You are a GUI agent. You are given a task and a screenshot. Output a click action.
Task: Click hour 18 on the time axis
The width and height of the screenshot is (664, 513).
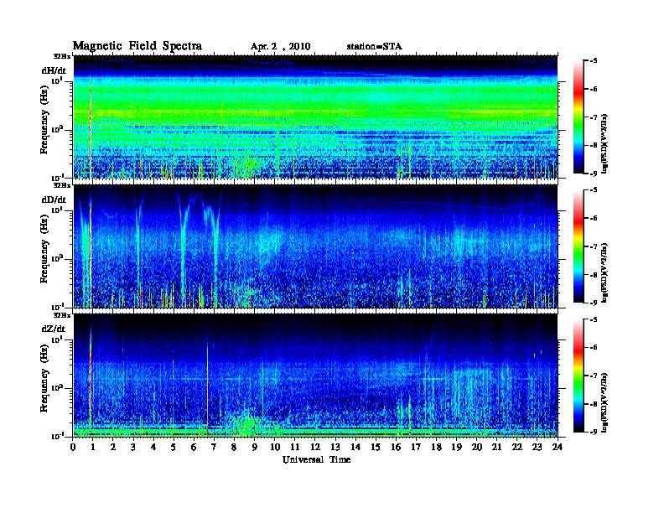click(436, 447)
